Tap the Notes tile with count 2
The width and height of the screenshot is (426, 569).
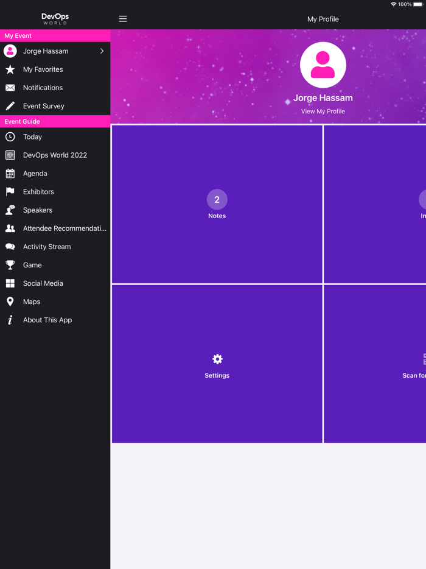click(217, 205)
